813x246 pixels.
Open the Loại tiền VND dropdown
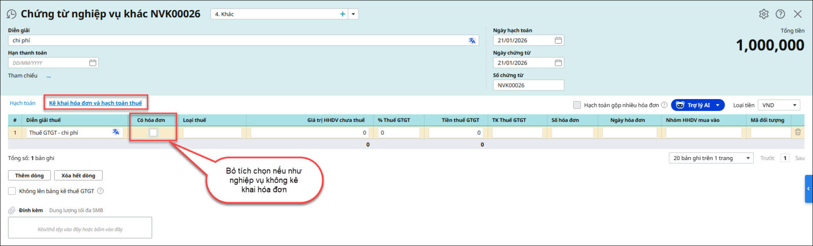(779, 105)
